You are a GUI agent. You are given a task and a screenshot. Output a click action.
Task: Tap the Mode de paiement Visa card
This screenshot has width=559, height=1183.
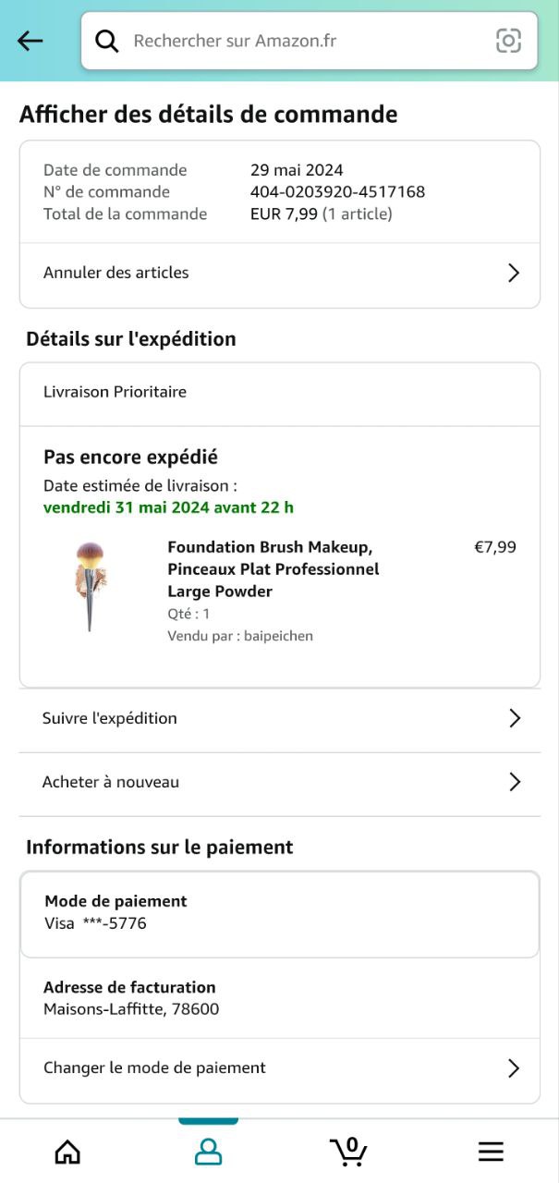click(279, 912)
